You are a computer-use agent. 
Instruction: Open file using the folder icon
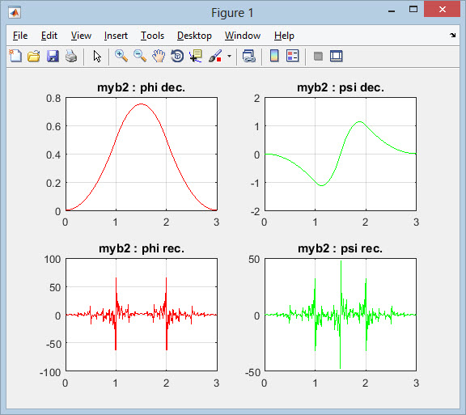(34, 56)
